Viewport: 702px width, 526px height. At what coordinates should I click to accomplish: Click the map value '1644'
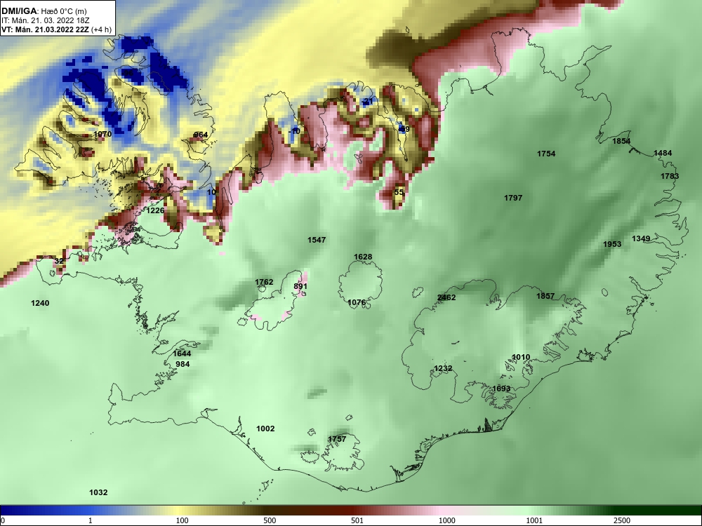pos(182,353)
